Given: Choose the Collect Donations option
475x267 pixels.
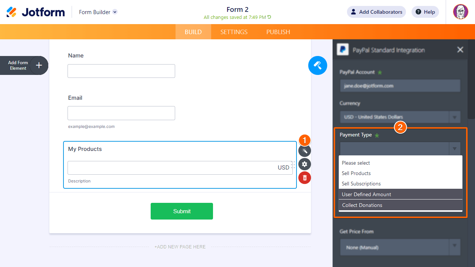Looking at the screenshot, I should pyautogui.click(x=400, y=205).
